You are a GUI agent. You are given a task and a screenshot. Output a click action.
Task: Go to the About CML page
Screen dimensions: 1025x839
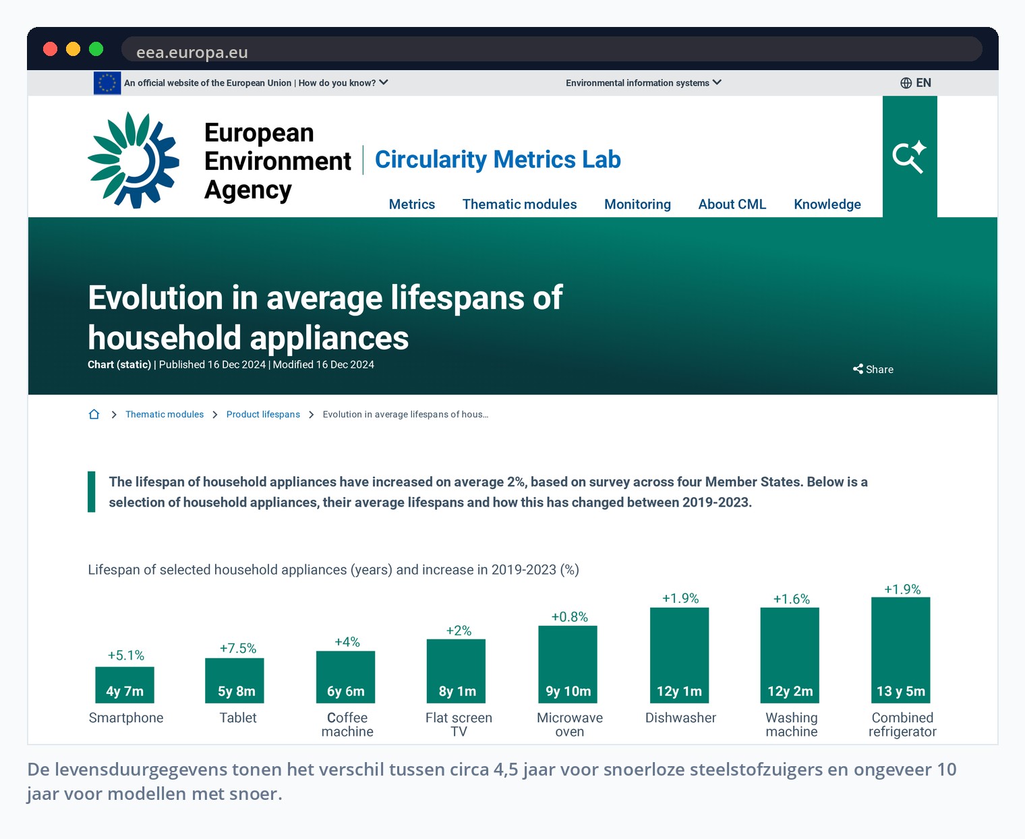pyautogui.click(x=732, y=204)
